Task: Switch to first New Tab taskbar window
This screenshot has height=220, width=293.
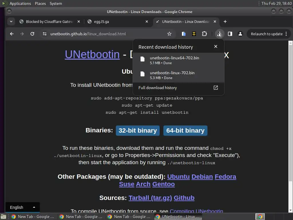Action: [33, 217]
